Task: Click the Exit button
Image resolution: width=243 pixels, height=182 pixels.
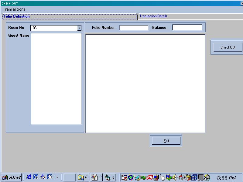Action: (x=166, y=141)
